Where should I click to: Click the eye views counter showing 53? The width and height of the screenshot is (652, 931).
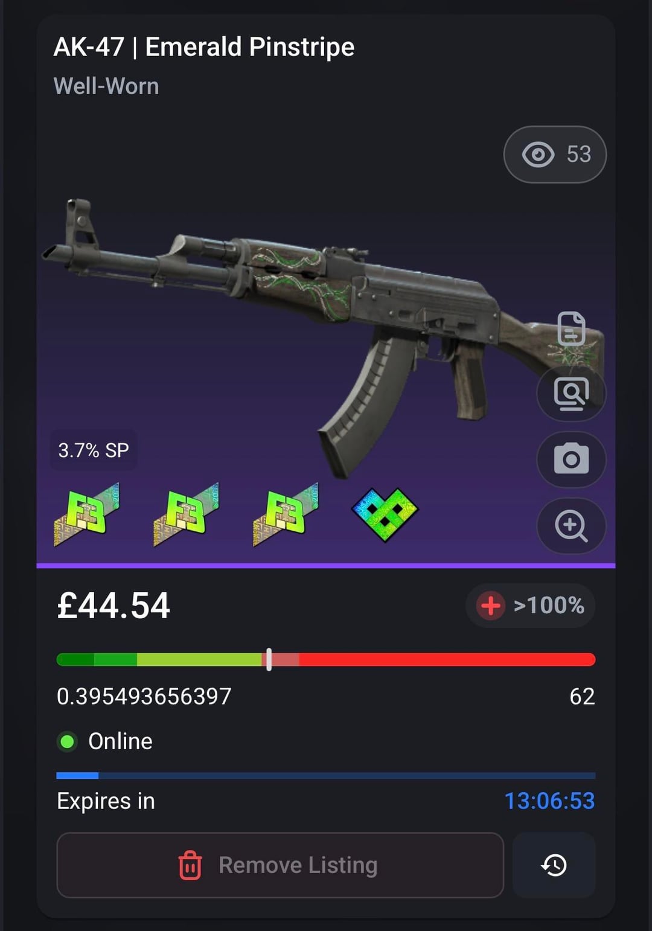click(555, 155)
